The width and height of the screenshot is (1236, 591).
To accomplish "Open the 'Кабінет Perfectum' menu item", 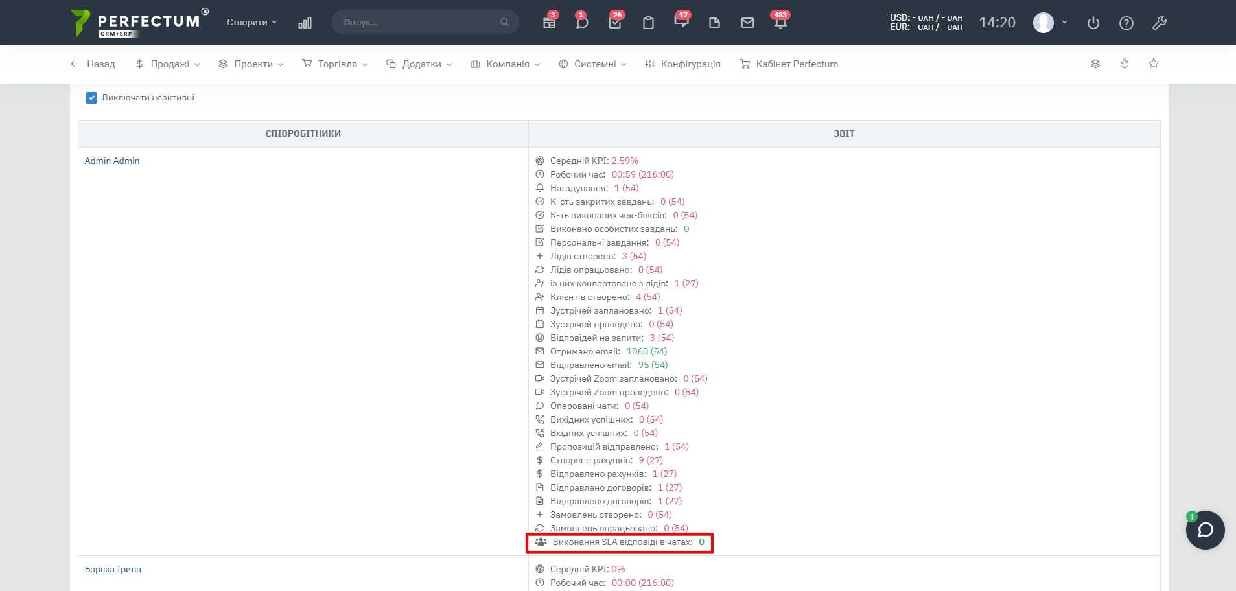I will pyautogui.click(x=789, y=64).
